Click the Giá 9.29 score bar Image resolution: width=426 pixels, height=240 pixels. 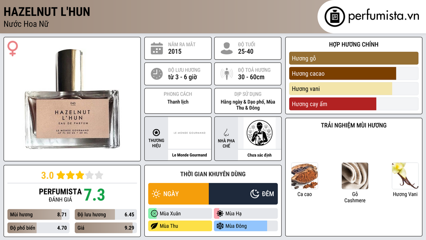pos(106,228)
